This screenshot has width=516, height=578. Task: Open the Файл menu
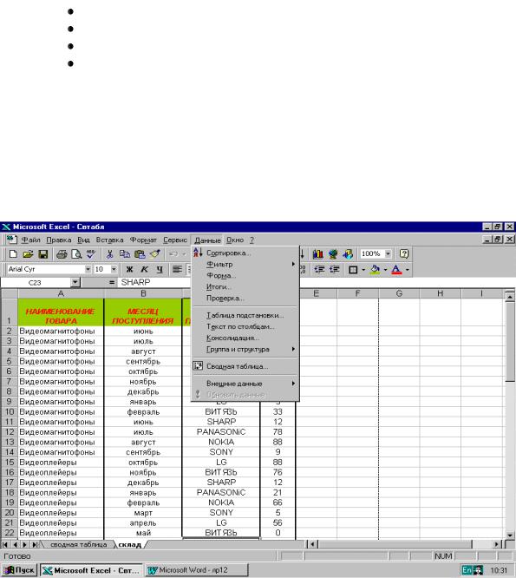[30, 240]
